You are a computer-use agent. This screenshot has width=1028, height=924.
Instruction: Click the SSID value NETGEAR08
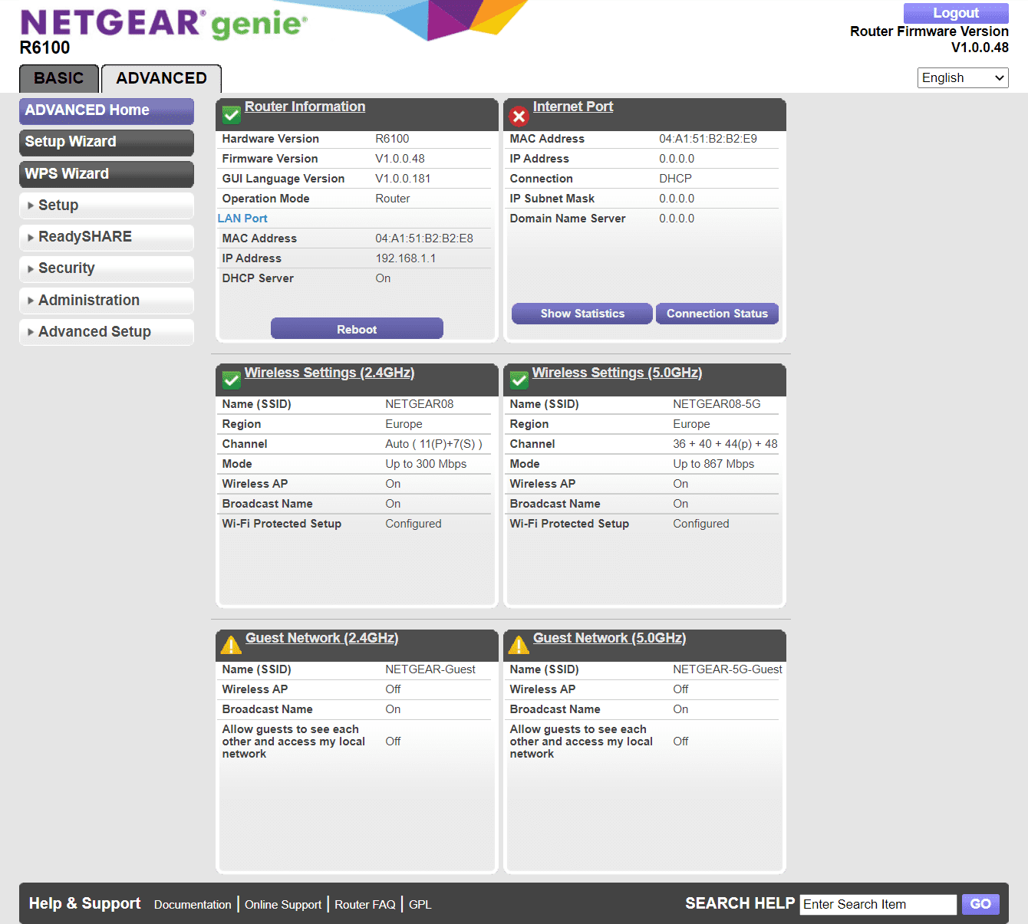[x=419, y=404]
